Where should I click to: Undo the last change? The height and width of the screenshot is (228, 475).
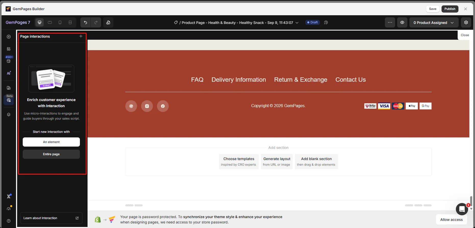click(x=86, y=22)
